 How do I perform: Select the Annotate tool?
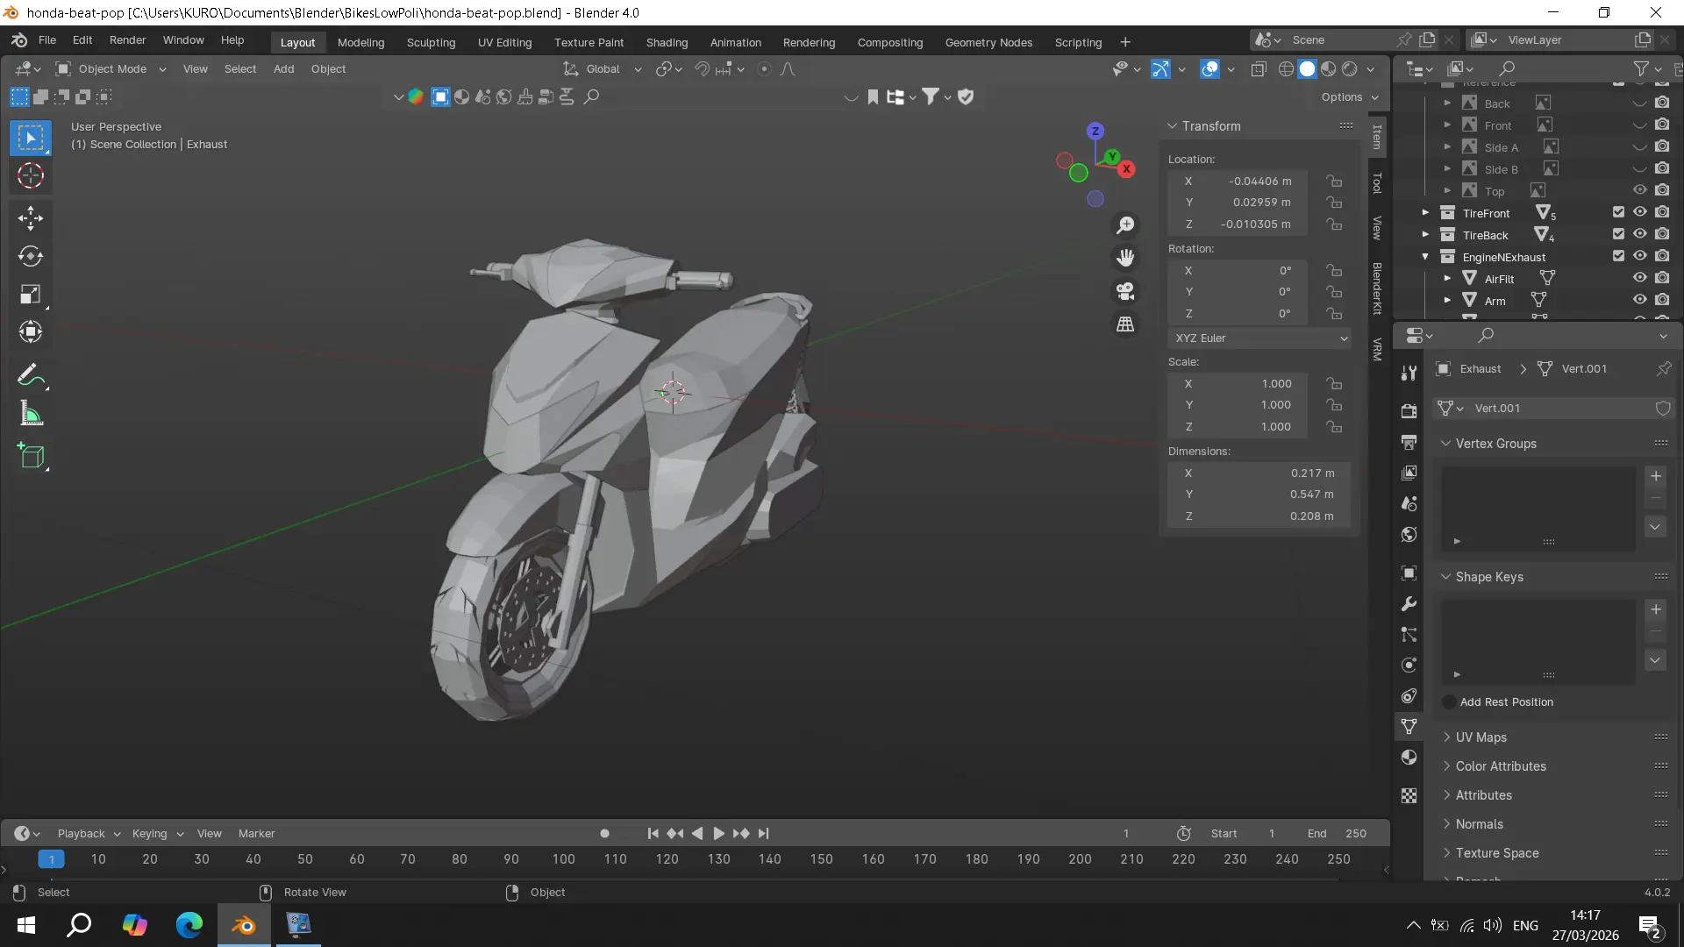pos(31,375)
